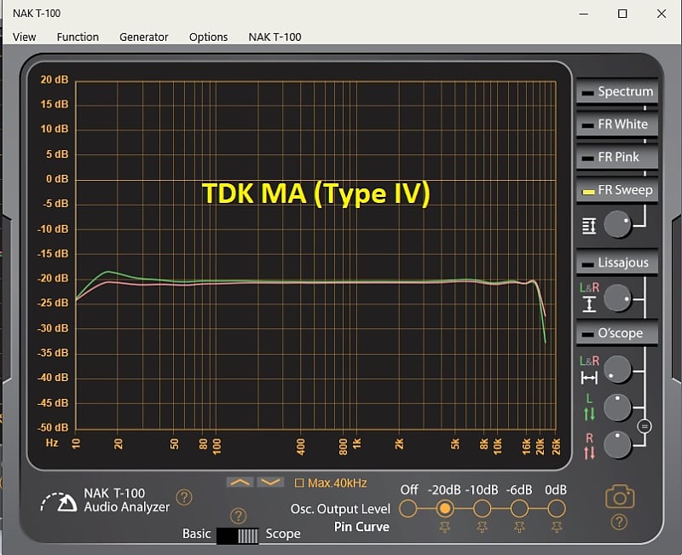Pin the curve for the 0dB level

click(x=557, y=527)
